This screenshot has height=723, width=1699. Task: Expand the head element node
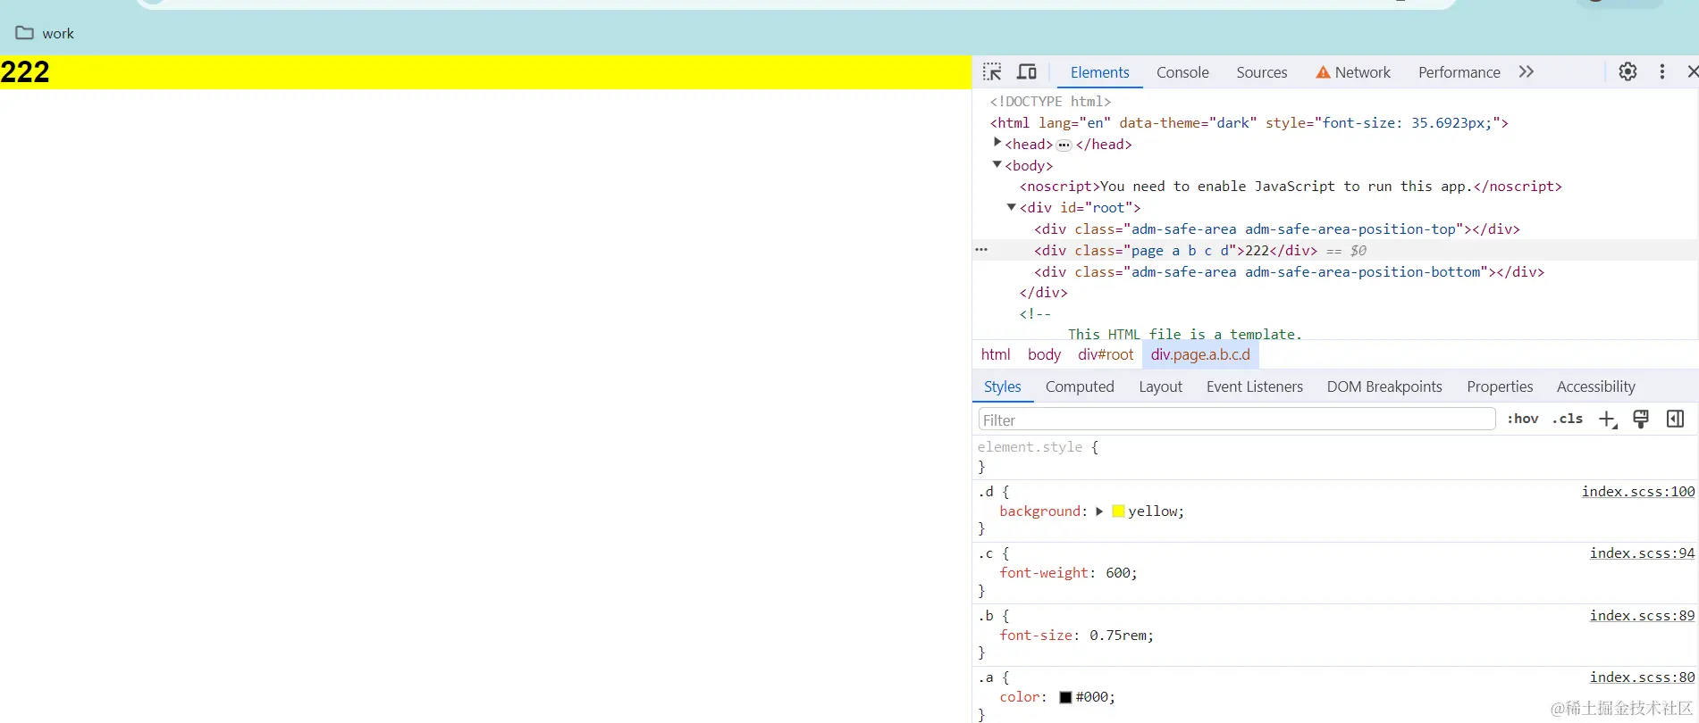tap(997, 143)
